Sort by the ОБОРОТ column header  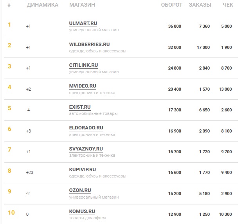(172, 5)
